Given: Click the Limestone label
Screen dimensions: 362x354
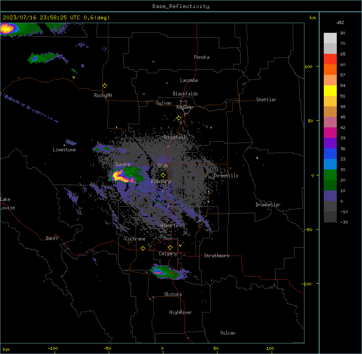Looking at the screenshot, I should pyautogui.click(x=64, y=150).
